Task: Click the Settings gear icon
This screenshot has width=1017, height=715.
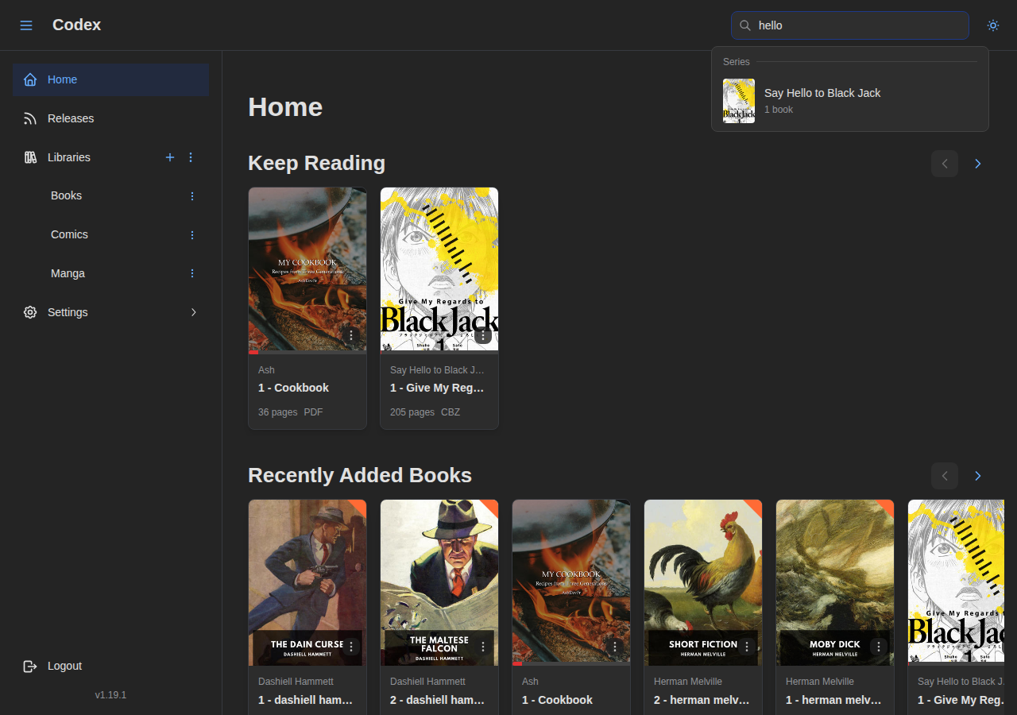Action: click(30, 312)
